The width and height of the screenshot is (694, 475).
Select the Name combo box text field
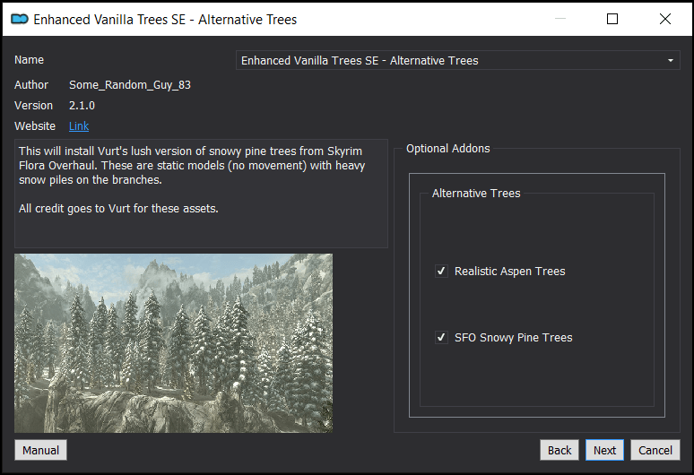457,61
